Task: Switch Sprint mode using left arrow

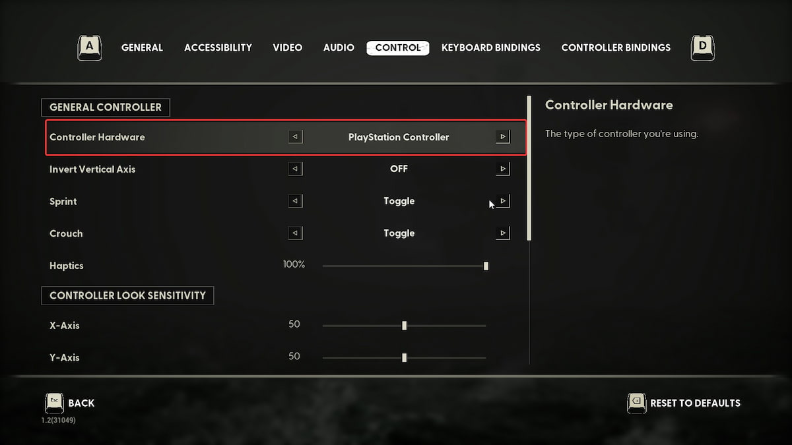Action: tap(296, 201)
